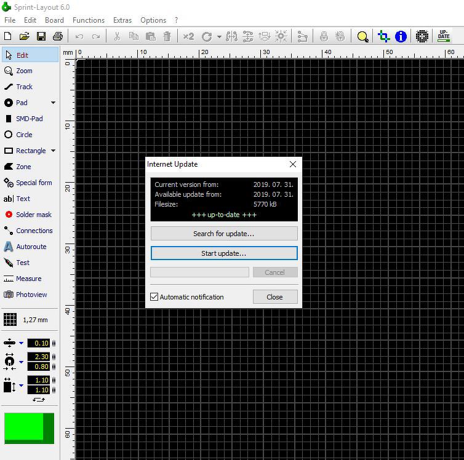The image size is (464, 460).
Task: Open the Functions menu
Action: coord(89,20)
